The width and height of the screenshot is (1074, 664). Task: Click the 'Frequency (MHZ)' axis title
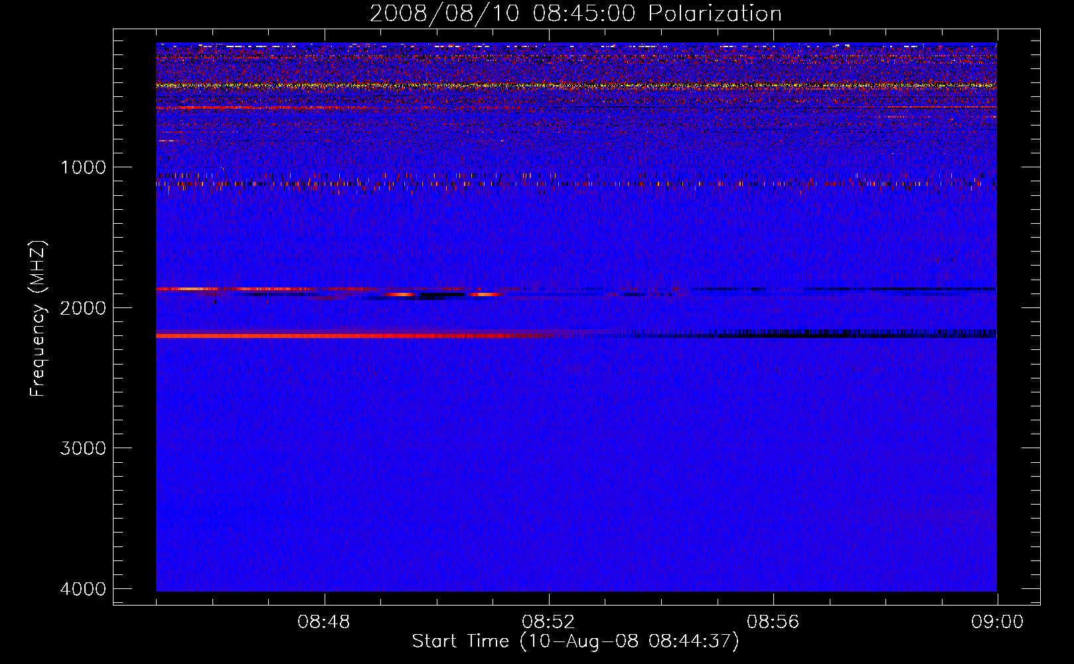38,319
